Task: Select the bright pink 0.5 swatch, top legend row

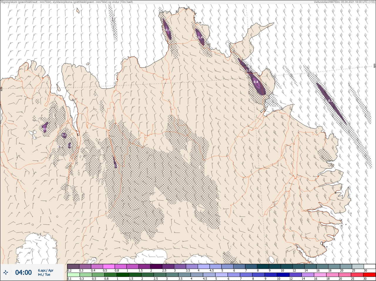Action: (x=109, y=266)
